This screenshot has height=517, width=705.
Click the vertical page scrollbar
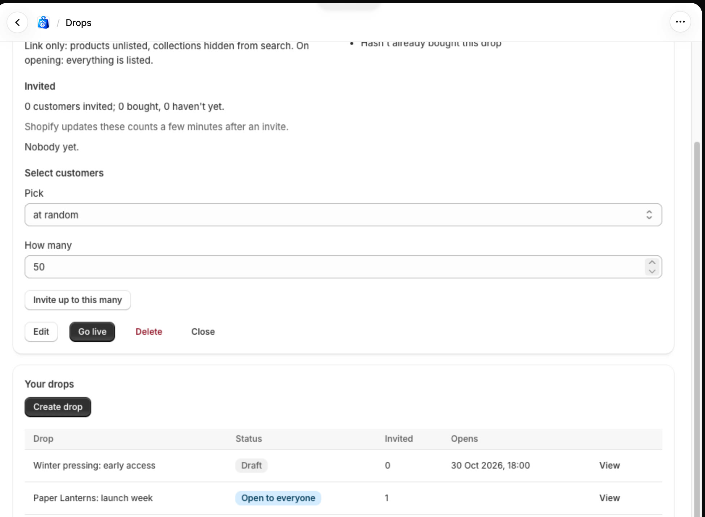[x=697, y=329]
